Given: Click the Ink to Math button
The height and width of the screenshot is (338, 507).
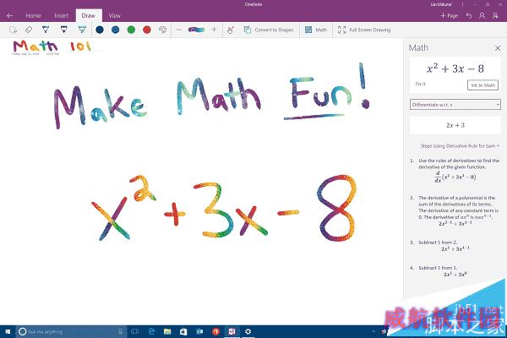Looking at the screenshot, I should [483, 84].
